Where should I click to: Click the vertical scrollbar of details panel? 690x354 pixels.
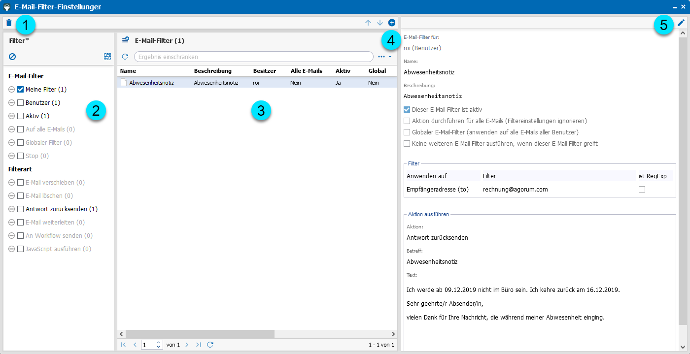pyautogui.click(x=683, y=181)
